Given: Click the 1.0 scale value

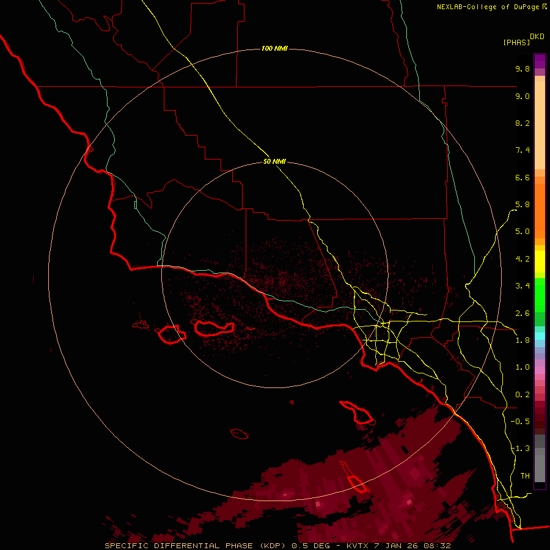Looking at the screenshot, I should 522,367.
